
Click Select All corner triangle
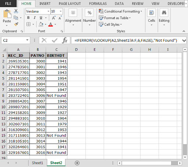point(4,50)
